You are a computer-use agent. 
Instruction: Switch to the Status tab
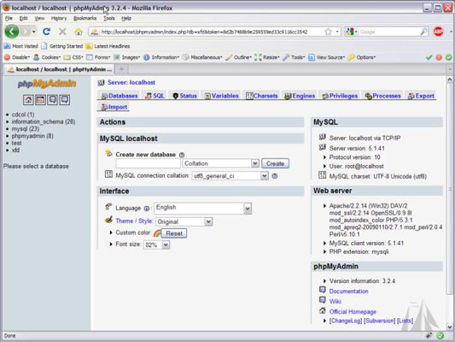184,96
